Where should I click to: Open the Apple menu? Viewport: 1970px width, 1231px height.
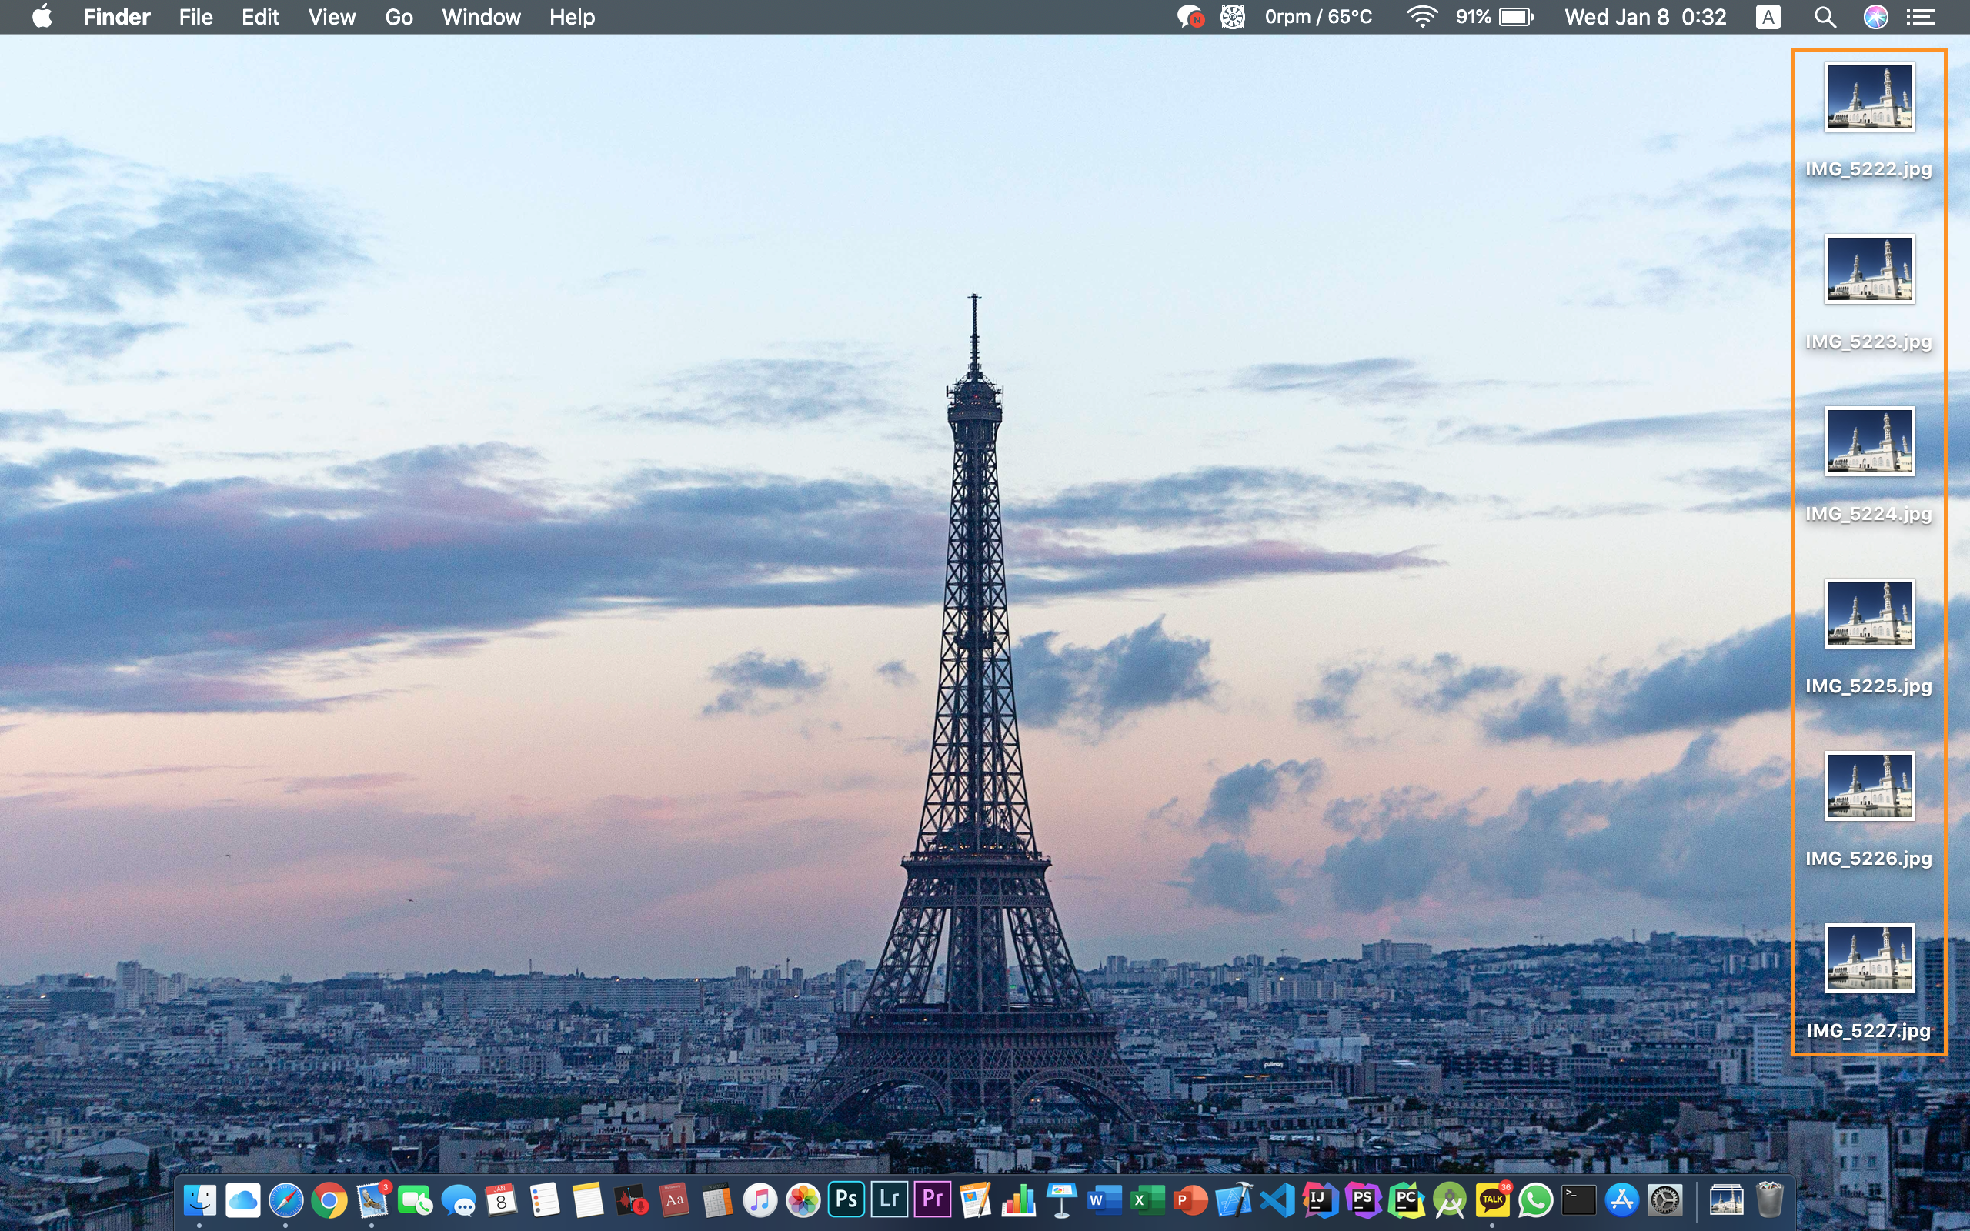[x=42, y=17]
